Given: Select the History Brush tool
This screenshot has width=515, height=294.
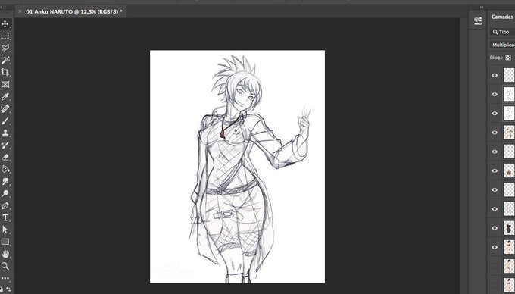Looking at the screenshot, I should [5, 145].
